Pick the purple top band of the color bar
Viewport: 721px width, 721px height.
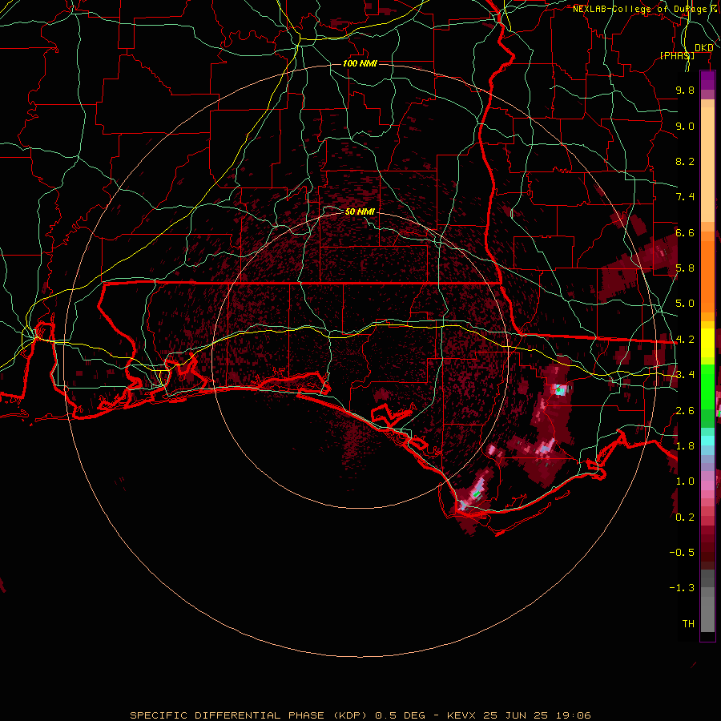pos(707,80)
